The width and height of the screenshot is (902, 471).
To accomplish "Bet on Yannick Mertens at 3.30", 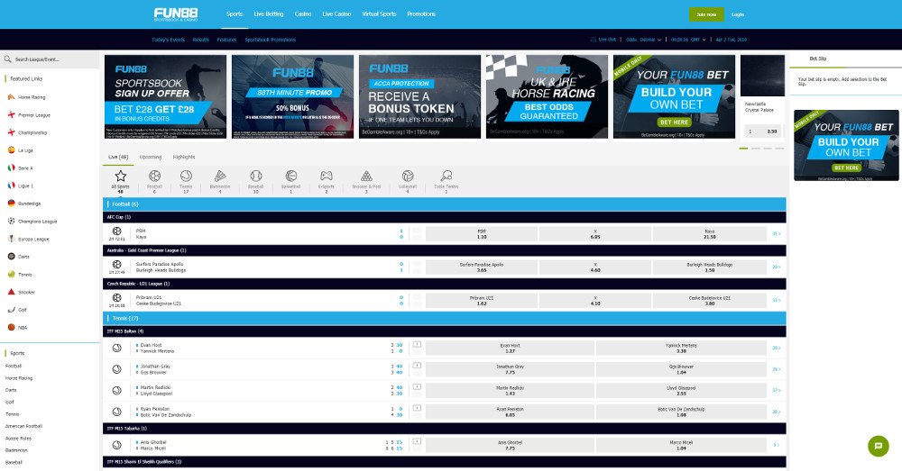I will (x=681, y=349).
